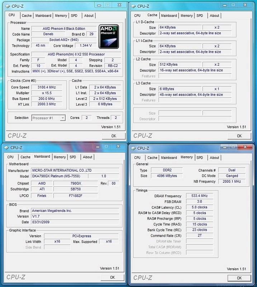Open the About tab in the Memory window
The width and height of the screenshot is (257, 287).
pyautogui.click(x=214, y=158)
